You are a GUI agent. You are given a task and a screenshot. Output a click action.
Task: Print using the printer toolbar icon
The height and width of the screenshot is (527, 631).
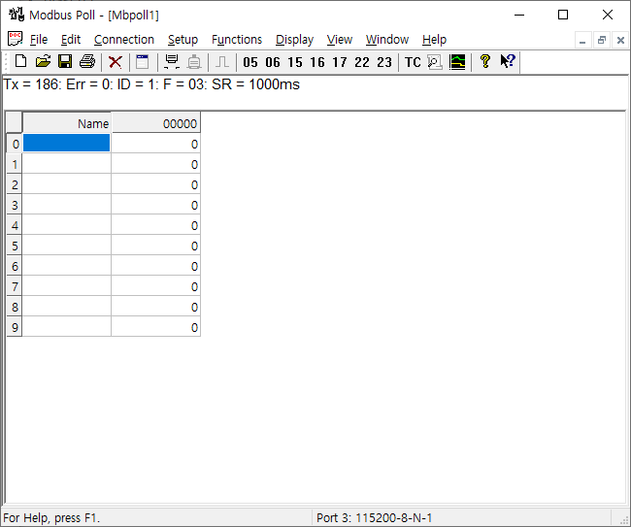tap(87, 62)
